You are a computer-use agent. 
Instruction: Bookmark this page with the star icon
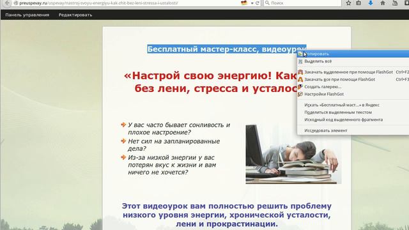348,3
